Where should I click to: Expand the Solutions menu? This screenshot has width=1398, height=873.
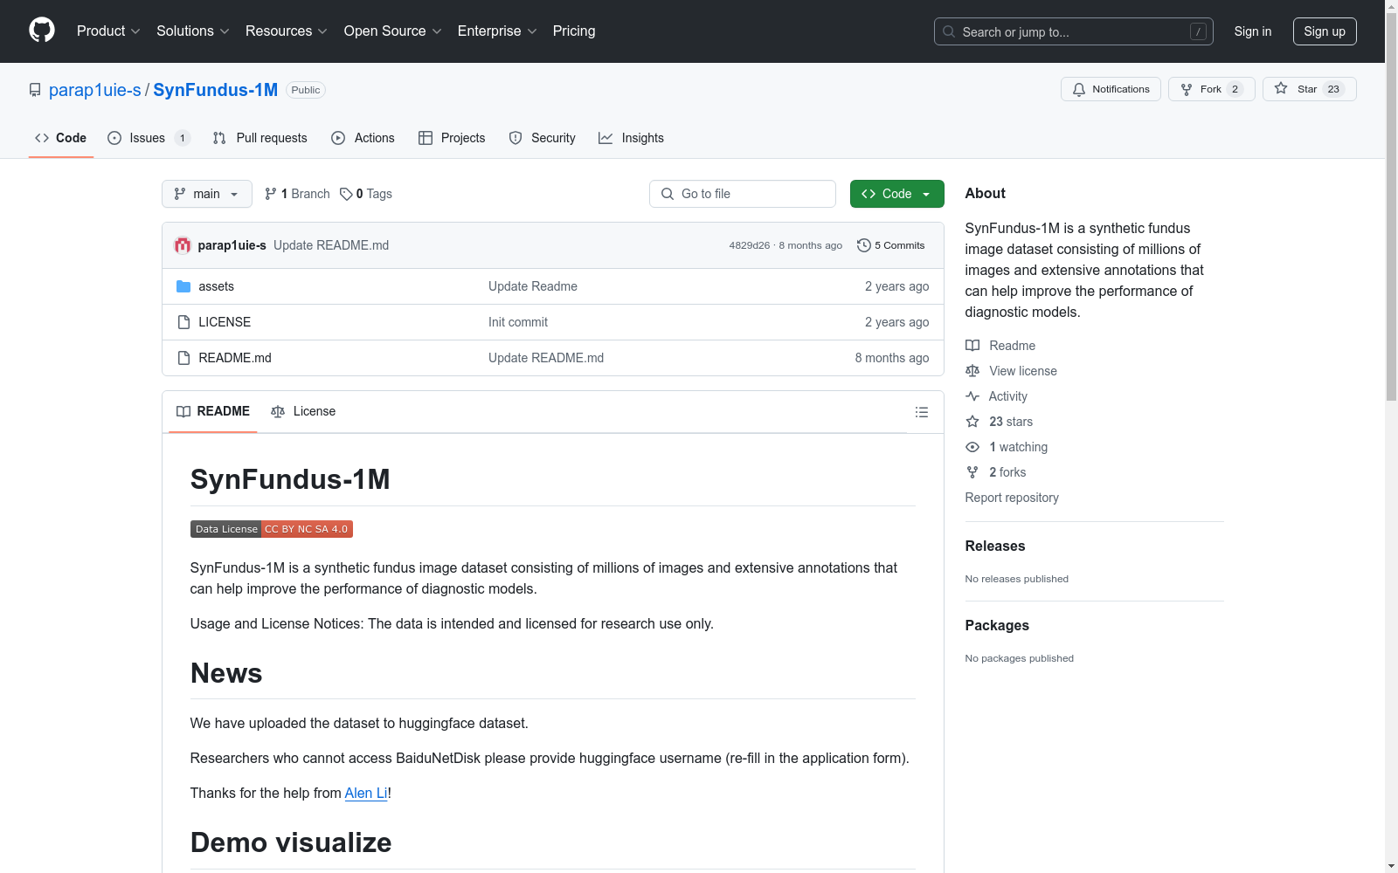[193, 31]
